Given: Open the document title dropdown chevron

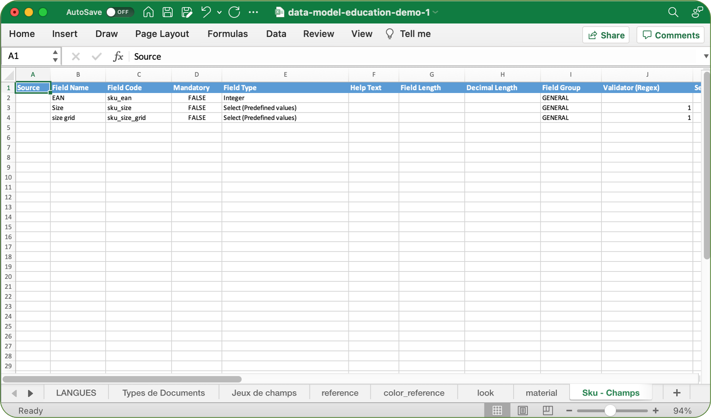Looking at the screenshot, I should pyautogui.click(x=436, y=12).
